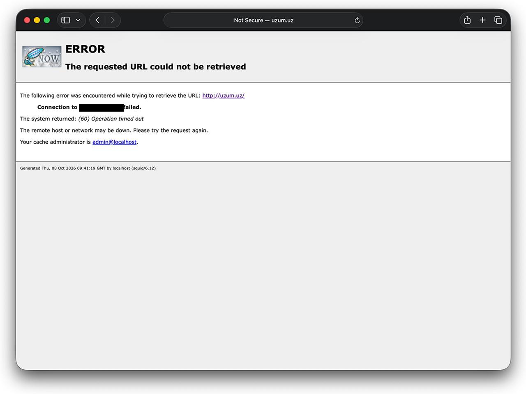Click 'The remote host or network may be down' text

(76, 131)
